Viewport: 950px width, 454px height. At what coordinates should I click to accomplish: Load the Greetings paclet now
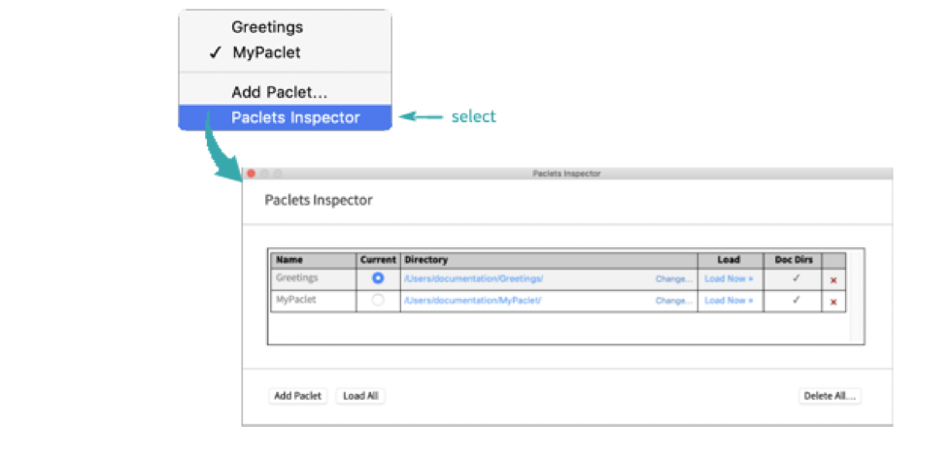729,278
